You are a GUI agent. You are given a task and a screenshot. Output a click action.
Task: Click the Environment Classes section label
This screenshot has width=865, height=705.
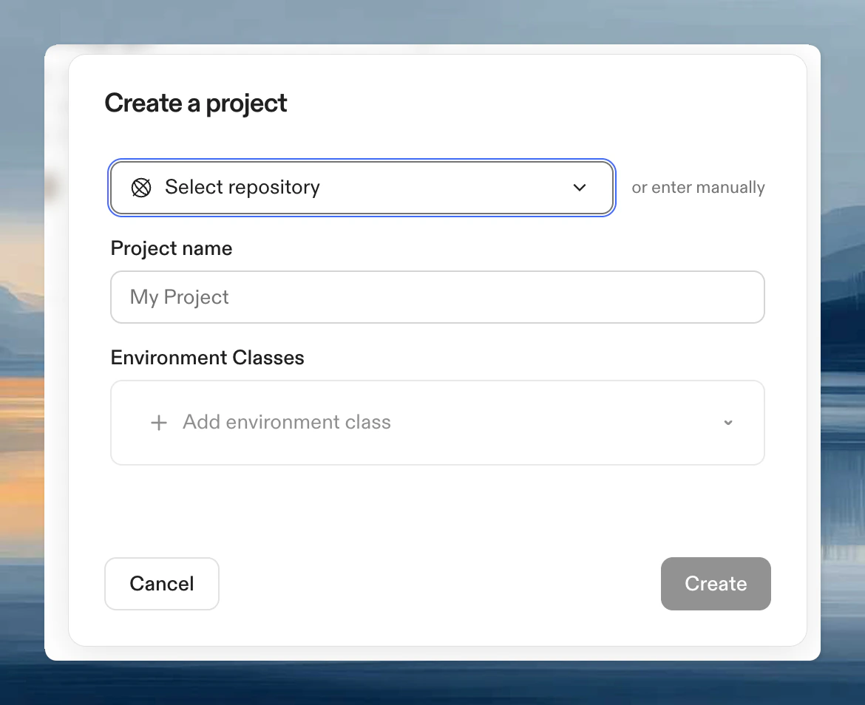[207, 358]
